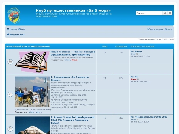Click the ТЕМЫ column header
The height and width of the screenshot is (134, 179).
[105, 46]
